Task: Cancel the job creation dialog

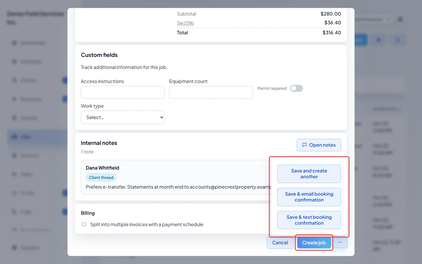Action: point(280,243)
